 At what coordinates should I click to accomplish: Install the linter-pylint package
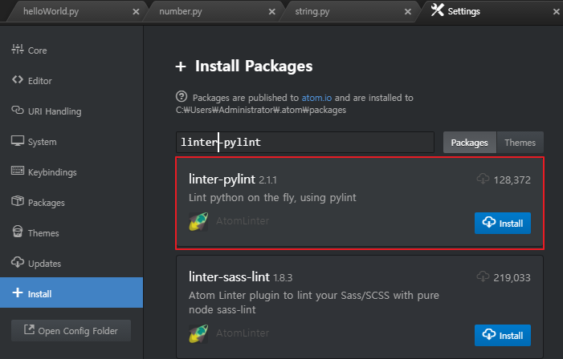[x=502, y=224]
